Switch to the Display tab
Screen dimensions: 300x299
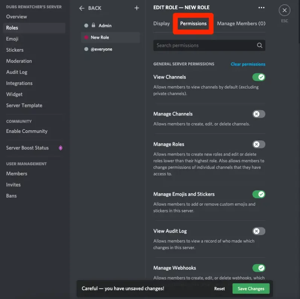(x=161, y=23)
